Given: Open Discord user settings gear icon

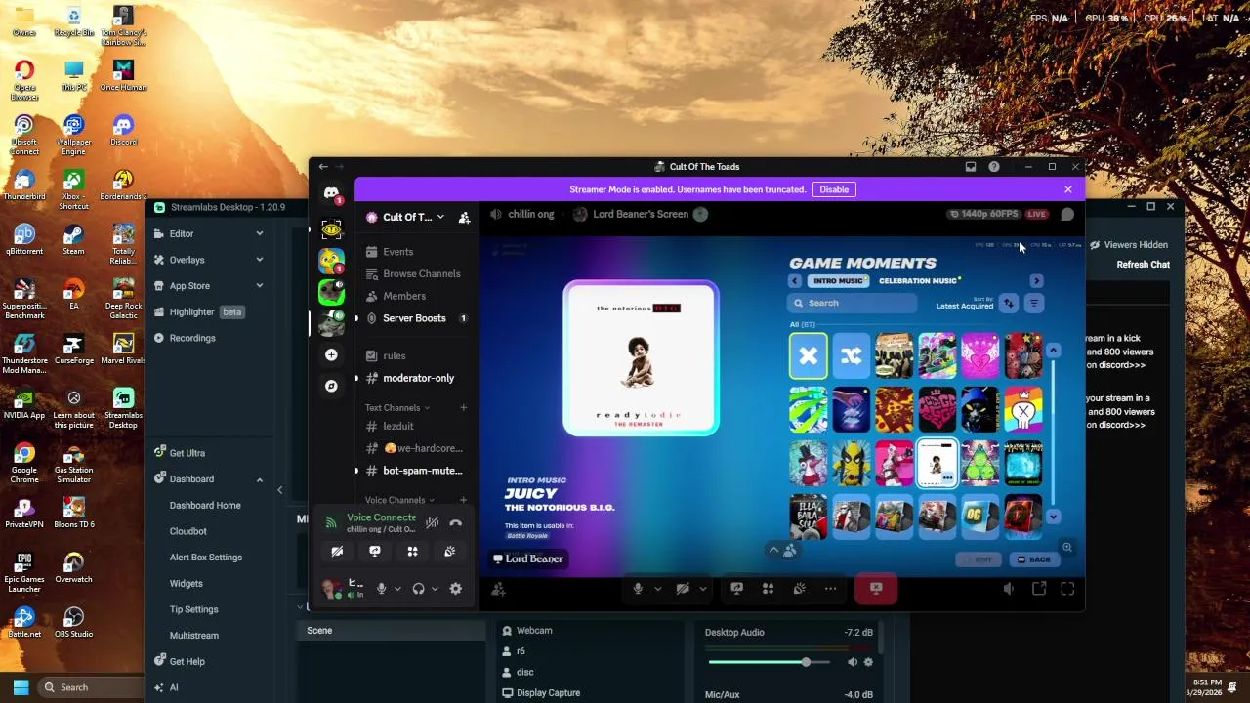Looking at the screenshot, I should (455, 589).
